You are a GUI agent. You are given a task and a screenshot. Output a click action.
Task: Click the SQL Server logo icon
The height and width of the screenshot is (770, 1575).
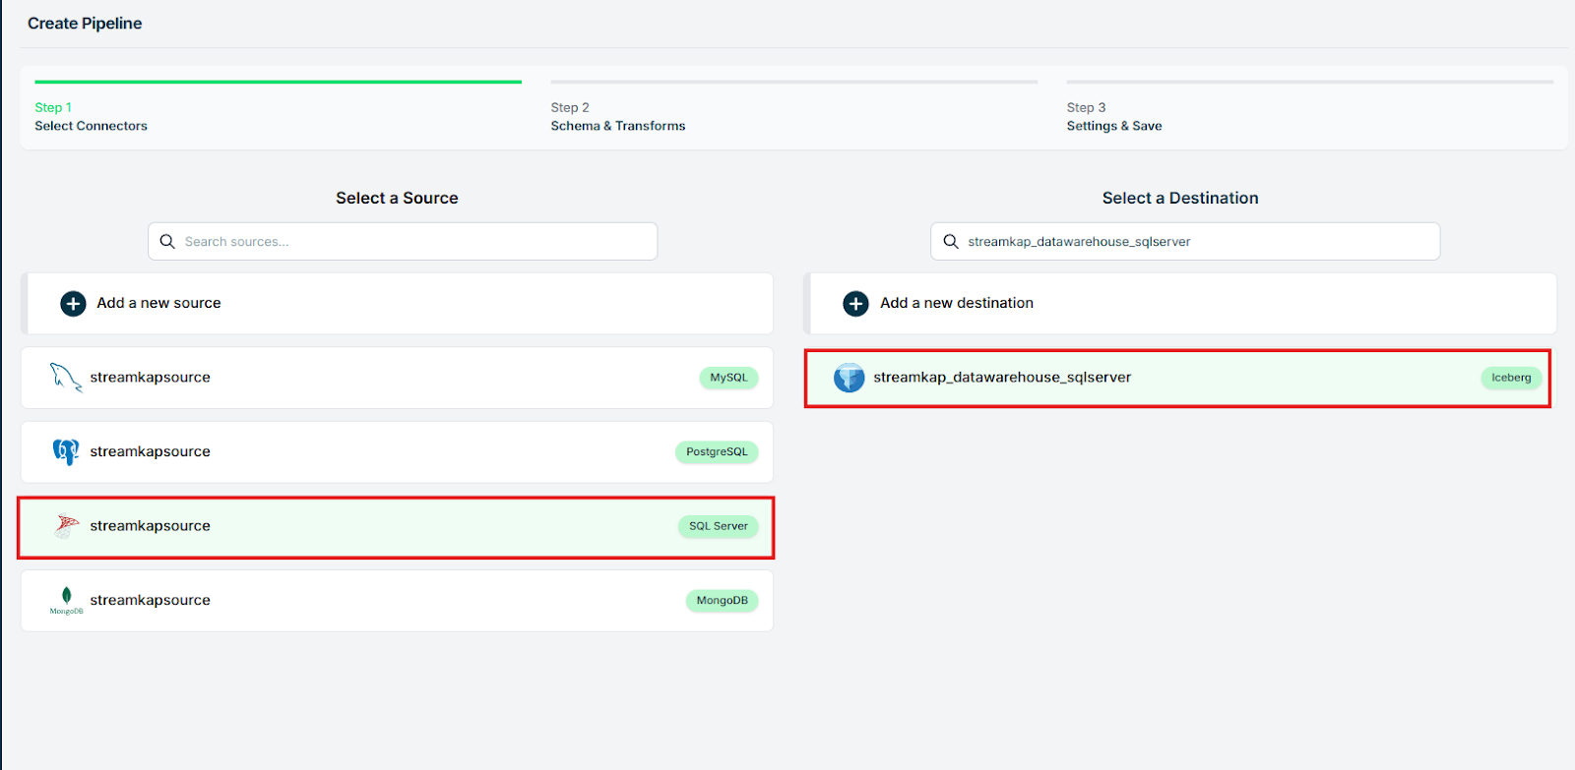66,526
